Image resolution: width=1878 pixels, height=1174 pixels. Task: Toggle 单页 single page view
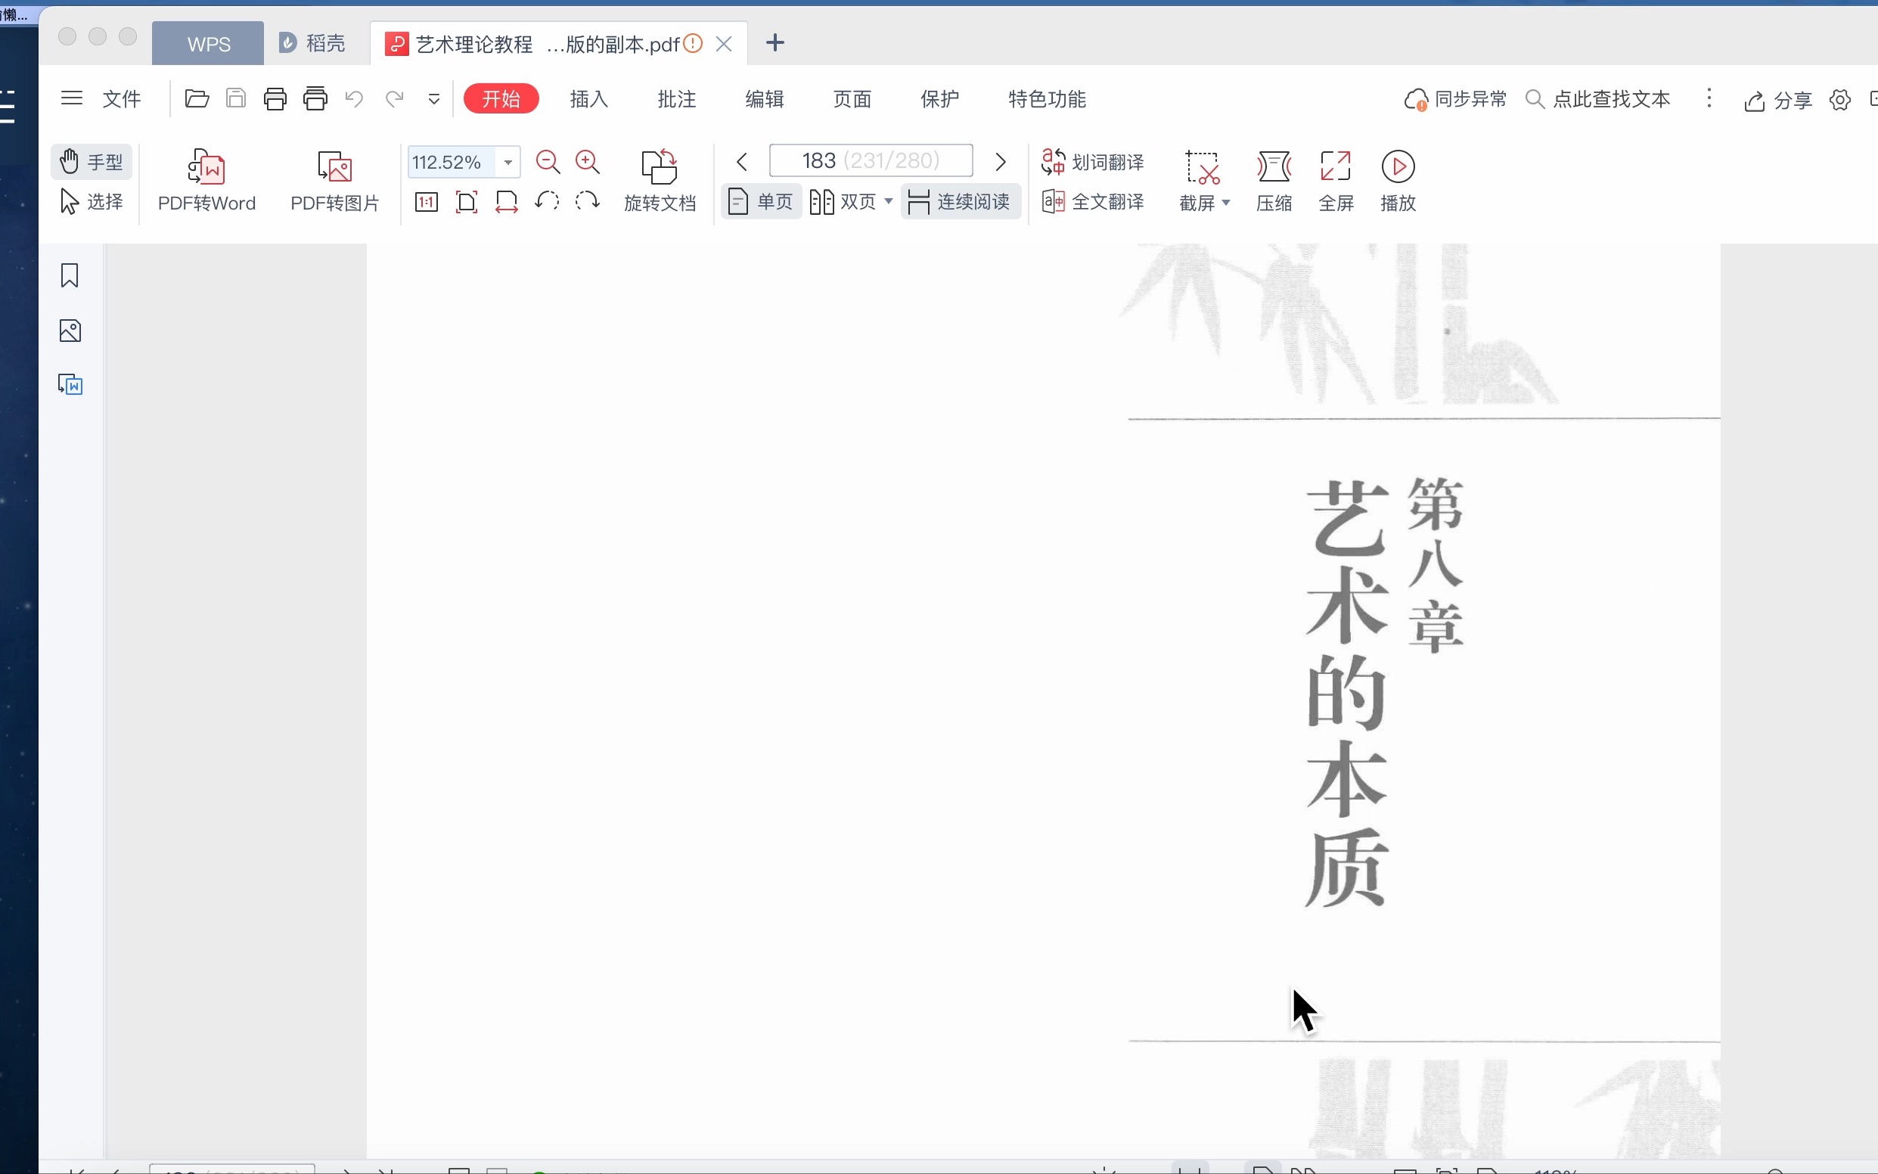[760, 201]
